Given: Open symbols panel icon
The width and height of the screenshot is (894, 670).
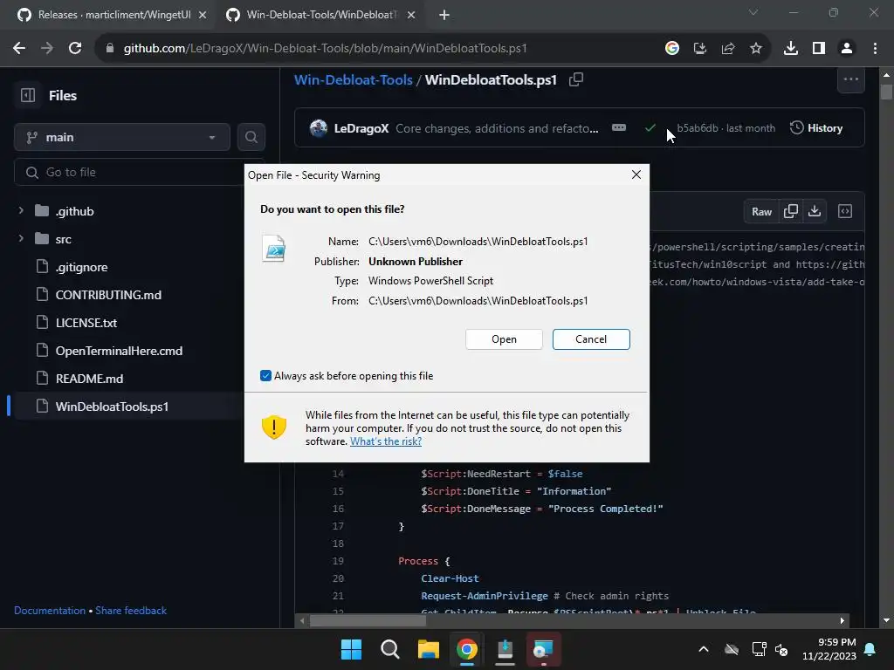Looking at the screenshot, I should (845, 211).
